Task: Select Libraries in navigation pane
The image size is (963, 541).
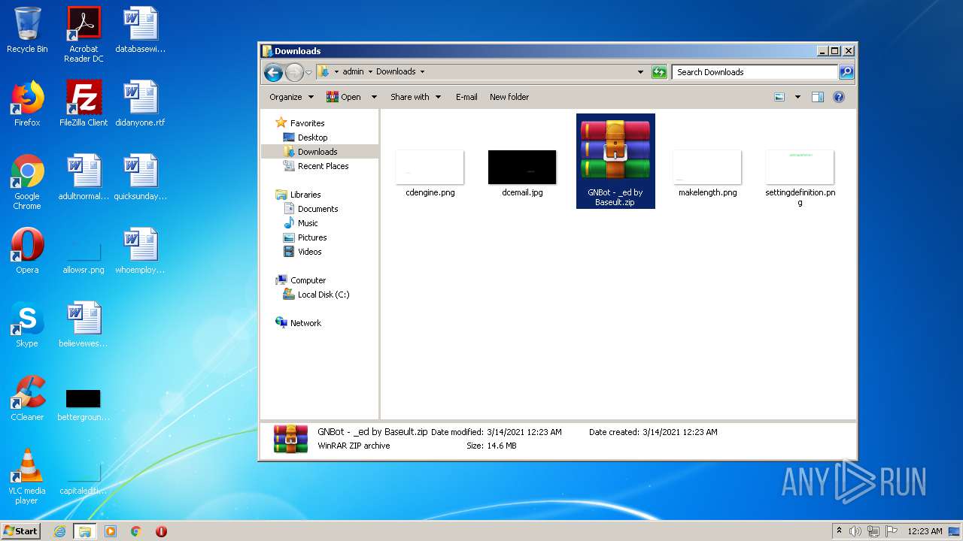Action: tap(299, 195)
